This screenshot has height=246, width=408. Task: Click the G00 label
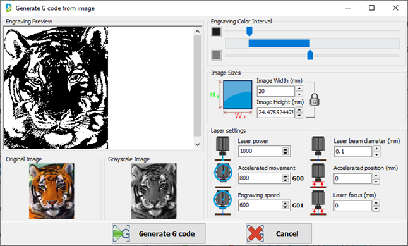[298, 178]
